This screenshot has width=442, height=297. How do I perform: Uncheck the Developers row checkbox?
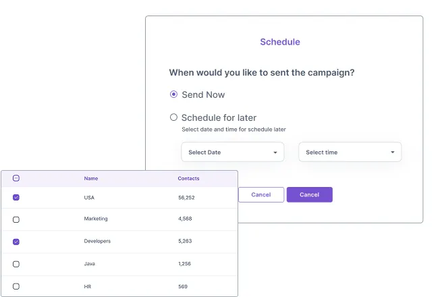click(16, 241)
